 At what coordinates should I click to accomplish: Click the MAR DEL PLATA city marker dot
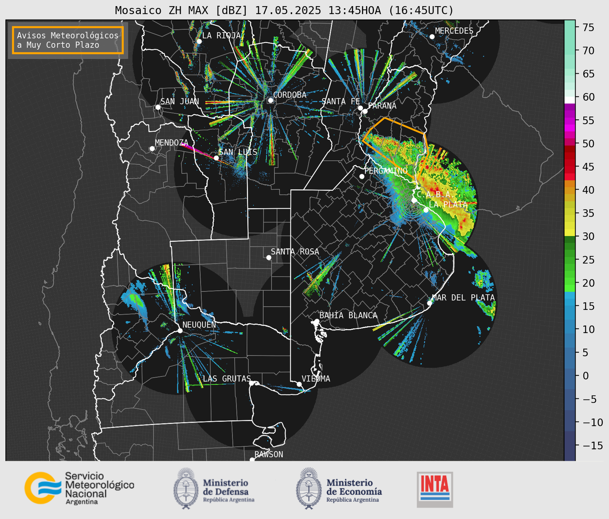[x=430, y=303]
